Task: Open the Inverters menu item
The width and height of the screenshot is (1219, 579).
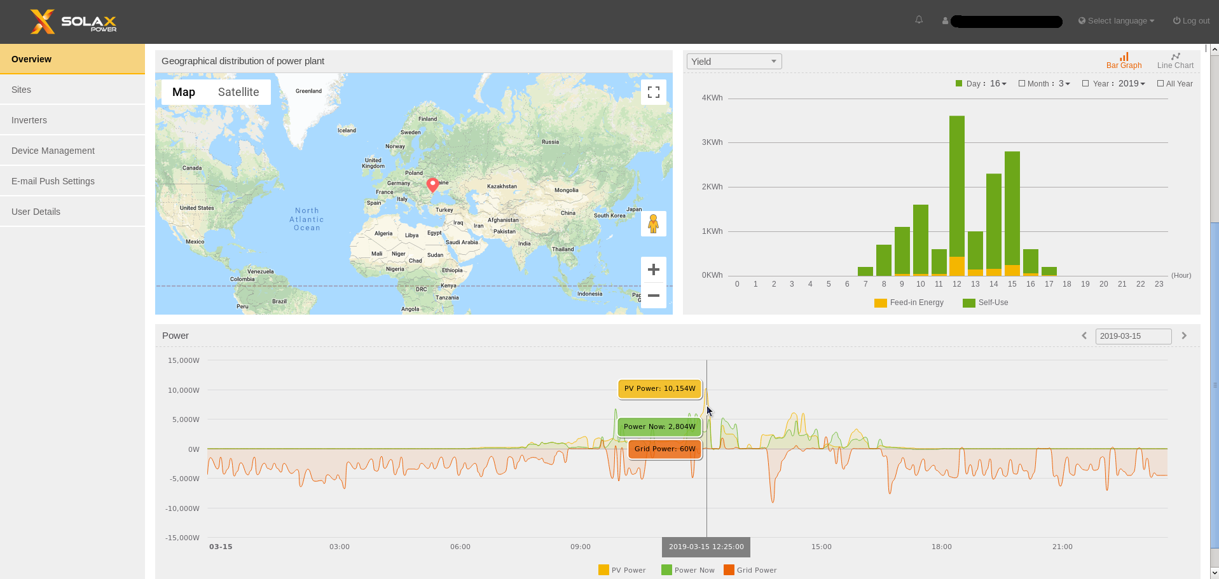Action: click(29, 120)
